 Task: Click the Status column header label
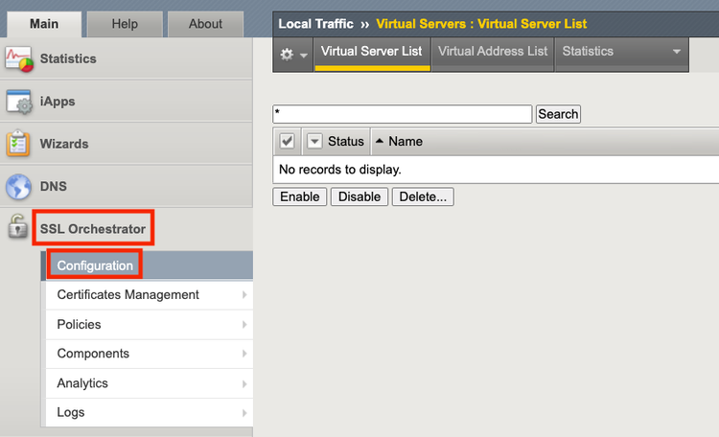346,141
